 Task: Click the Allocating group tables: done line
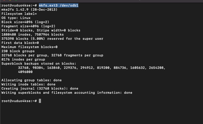pos(31,80)
